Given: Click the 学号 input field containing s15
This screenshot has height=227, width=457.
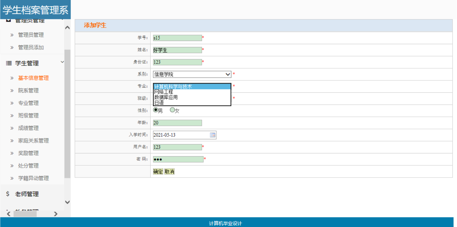Looking at the screenshot, I should click(x=177, y=38).
